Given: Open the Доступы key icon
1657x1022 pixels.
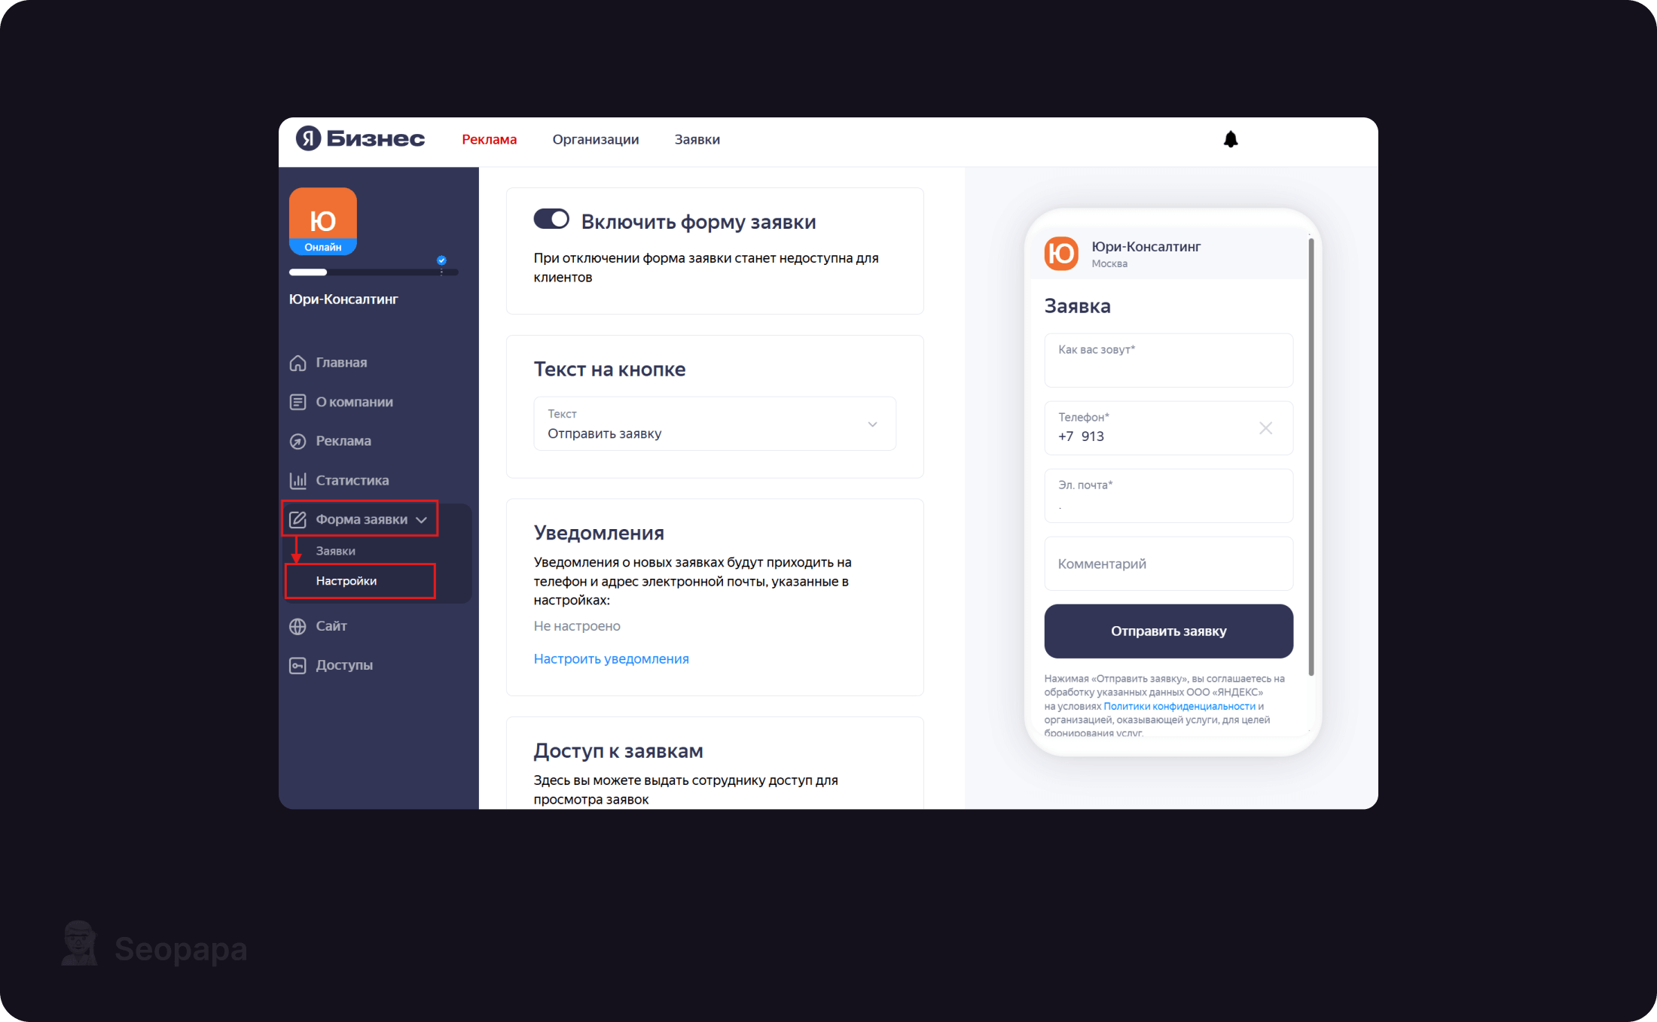Looking at the screenshot, I should (298, 665).
